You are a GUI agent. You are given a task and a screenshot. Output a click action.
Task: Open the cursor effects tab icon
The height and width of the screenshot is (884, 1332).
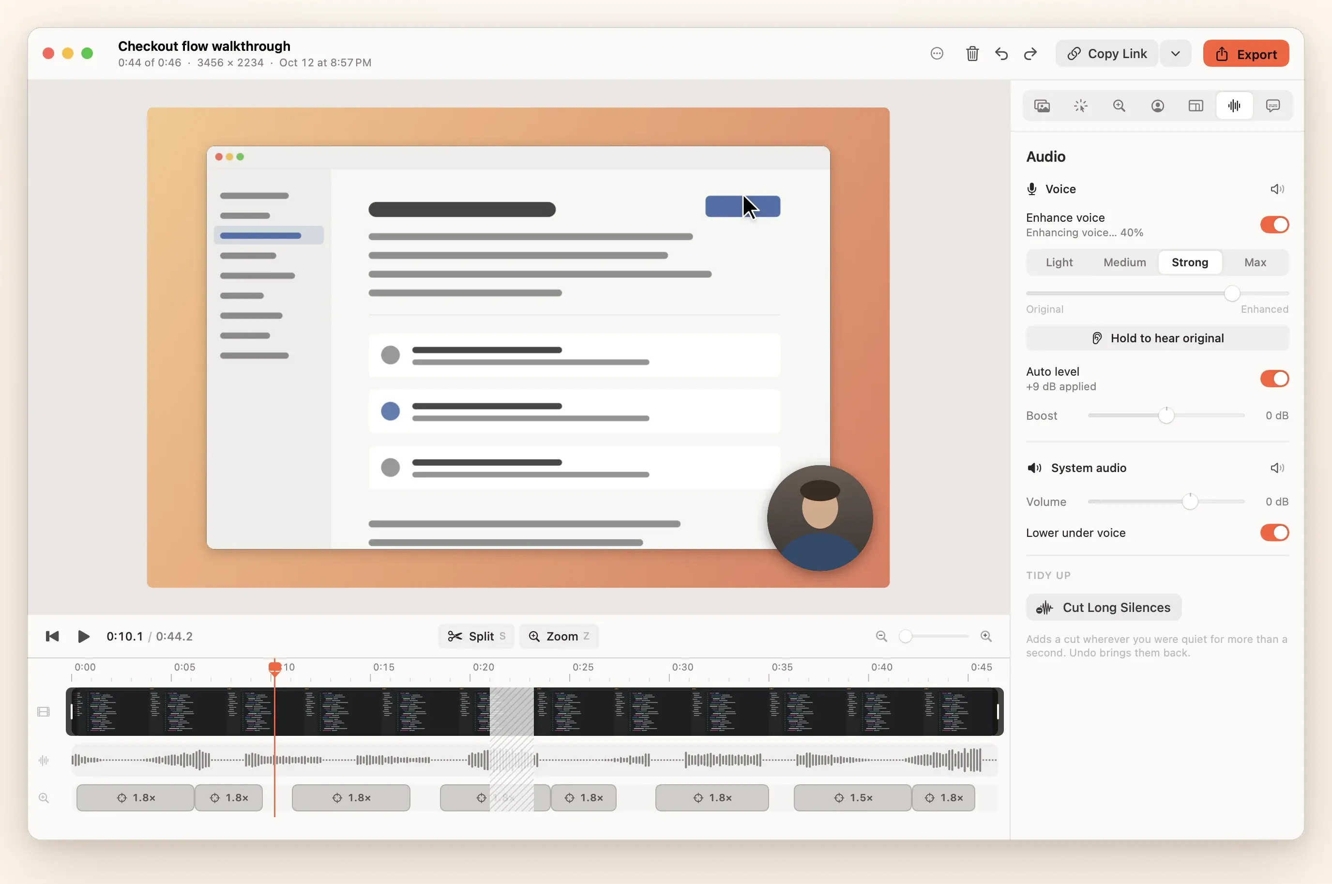[x=1081, y=106]
